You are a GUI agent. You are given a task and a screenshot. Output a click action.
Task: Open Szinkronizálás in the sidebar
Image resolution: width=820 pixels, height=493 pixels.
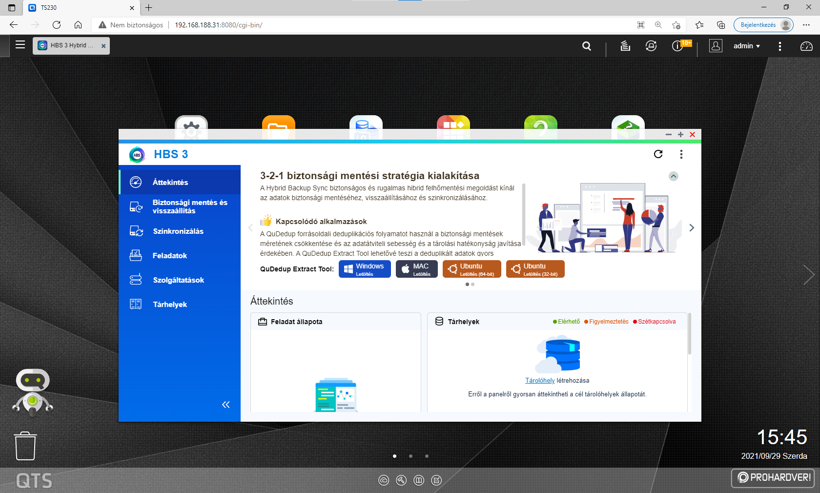[180, 231]
